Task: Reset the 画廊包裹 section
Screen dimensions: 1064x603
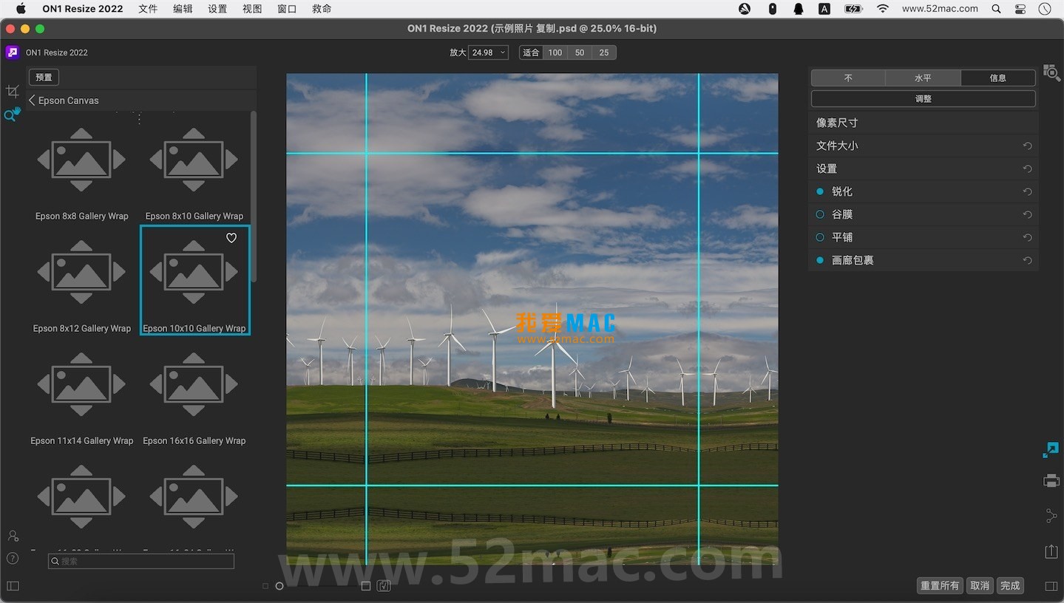Action: pyautogui.click(x=1027, y=261)
